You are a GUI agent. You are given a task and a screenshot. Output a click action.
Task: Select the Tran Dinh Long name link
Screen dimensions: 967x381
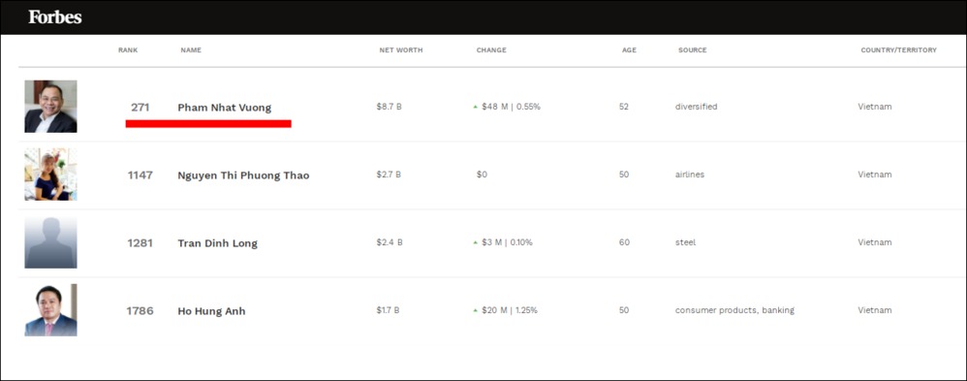click(218, 243)
